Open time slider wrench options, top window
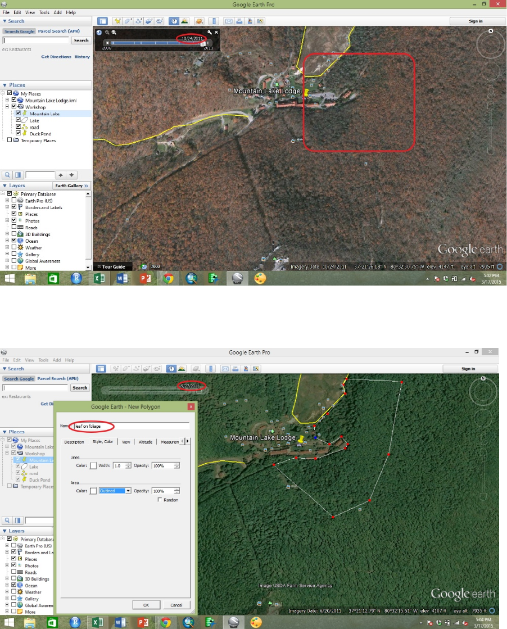The height and width of the screenshot is (629, 507). 210,33
